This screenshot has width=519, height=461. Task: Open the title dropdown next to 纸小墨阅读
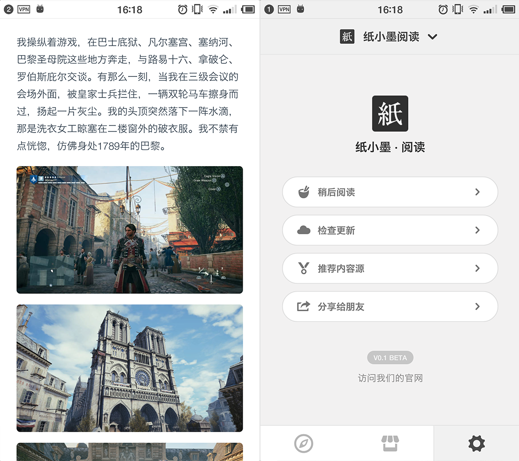tap(432, 36)
